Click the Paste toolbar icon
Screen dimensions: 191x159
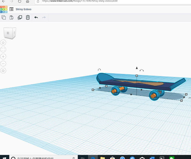pos(11,17)
